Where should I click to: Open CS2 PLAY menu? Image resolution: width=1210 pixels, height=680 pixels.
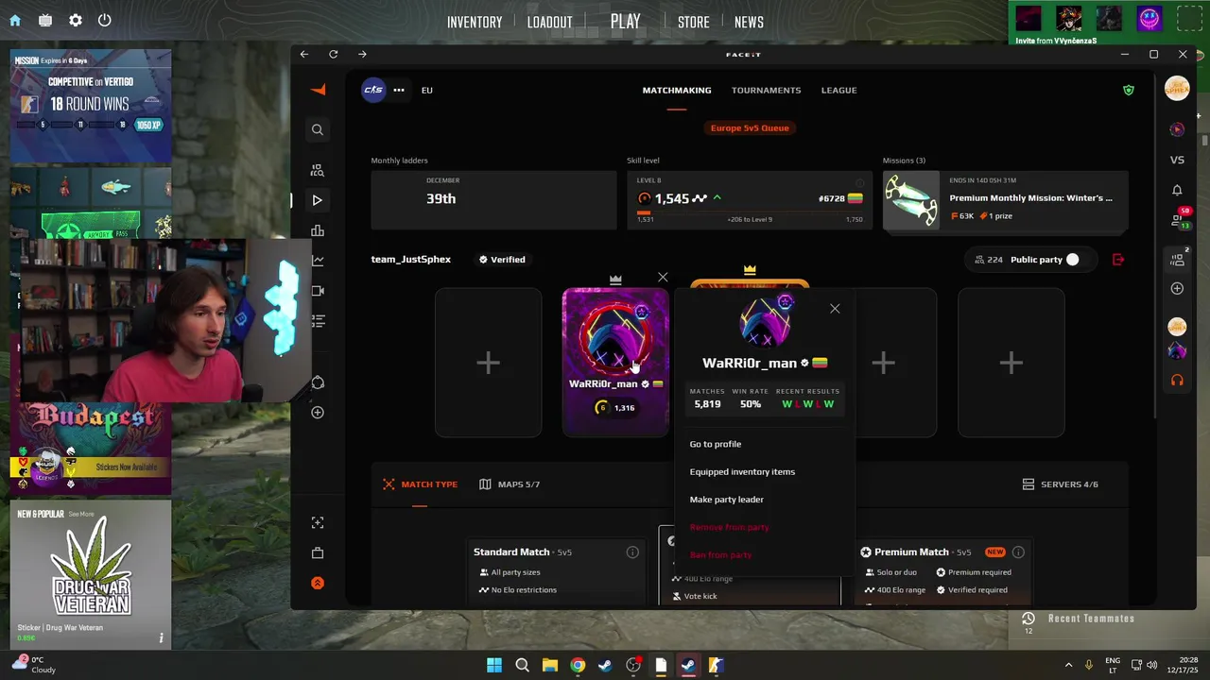(x=625, y=22)
